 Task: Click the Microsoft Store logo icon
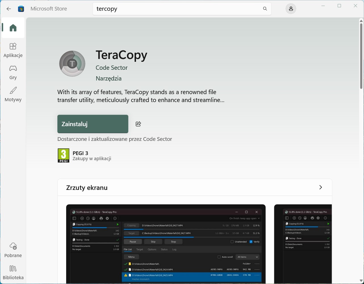point(21,9)
